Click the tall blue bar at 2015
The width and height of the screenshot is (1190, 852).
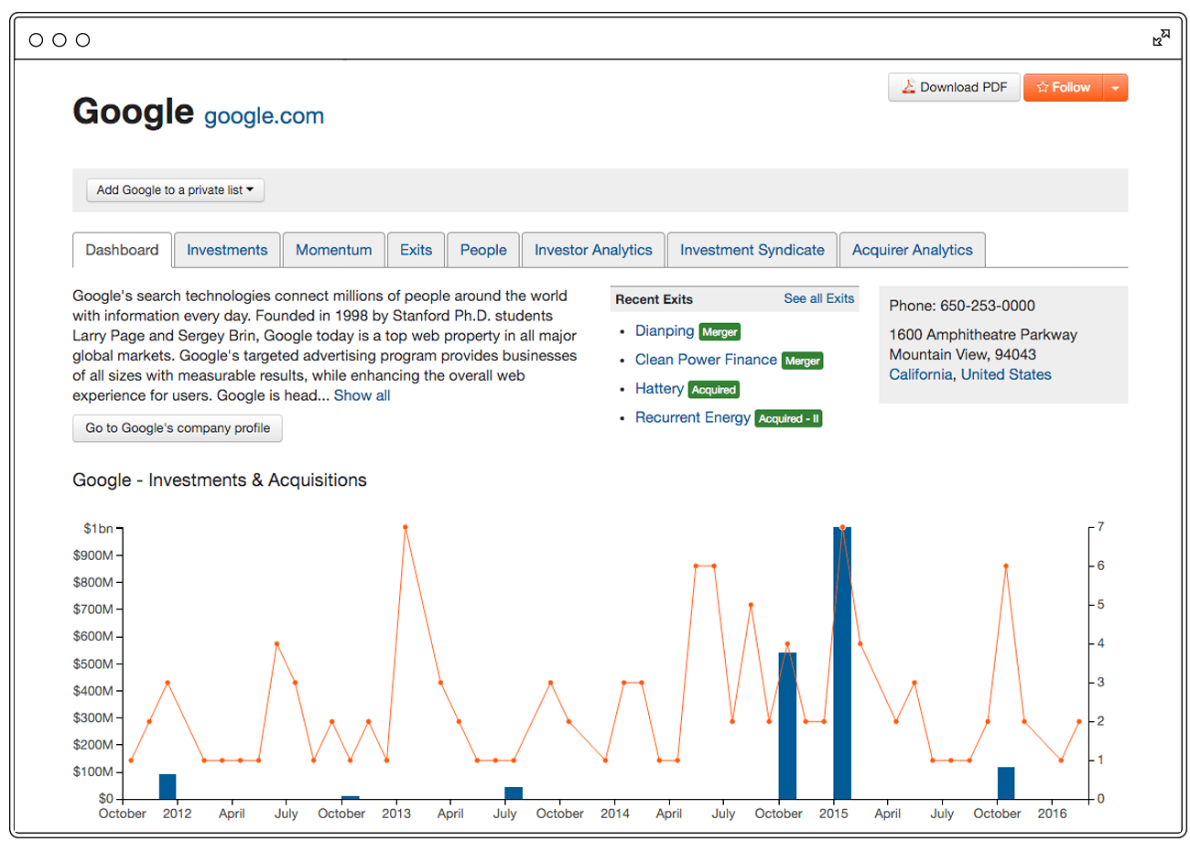point(842,663)
